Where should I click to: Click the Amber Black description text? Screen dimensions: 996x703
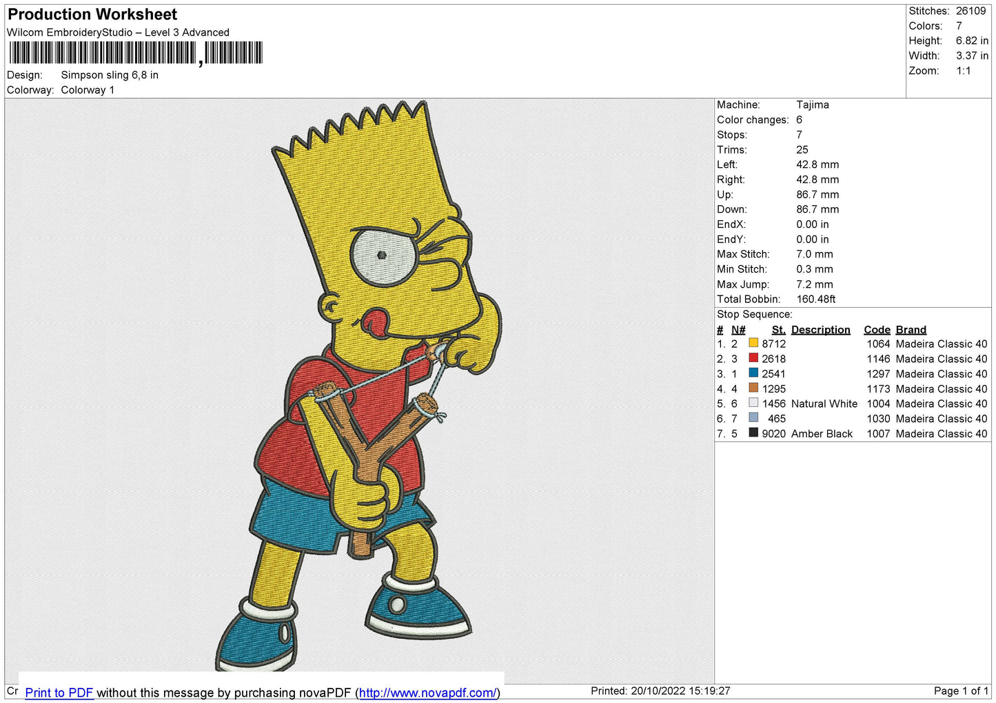click(x=822, y=434)
